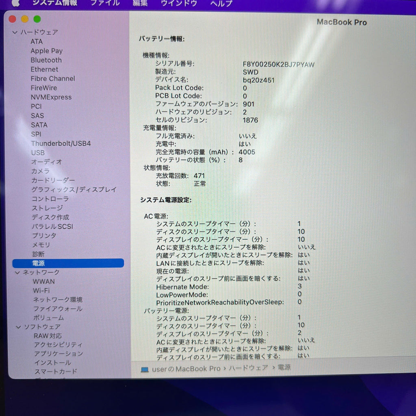Click the cycle count value 471
Image resolution: width=416 pixels, height=416 pixels.
click(199, 176)
